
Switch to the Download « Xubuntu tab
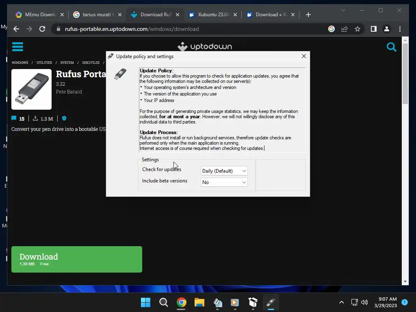click(271, 15)
